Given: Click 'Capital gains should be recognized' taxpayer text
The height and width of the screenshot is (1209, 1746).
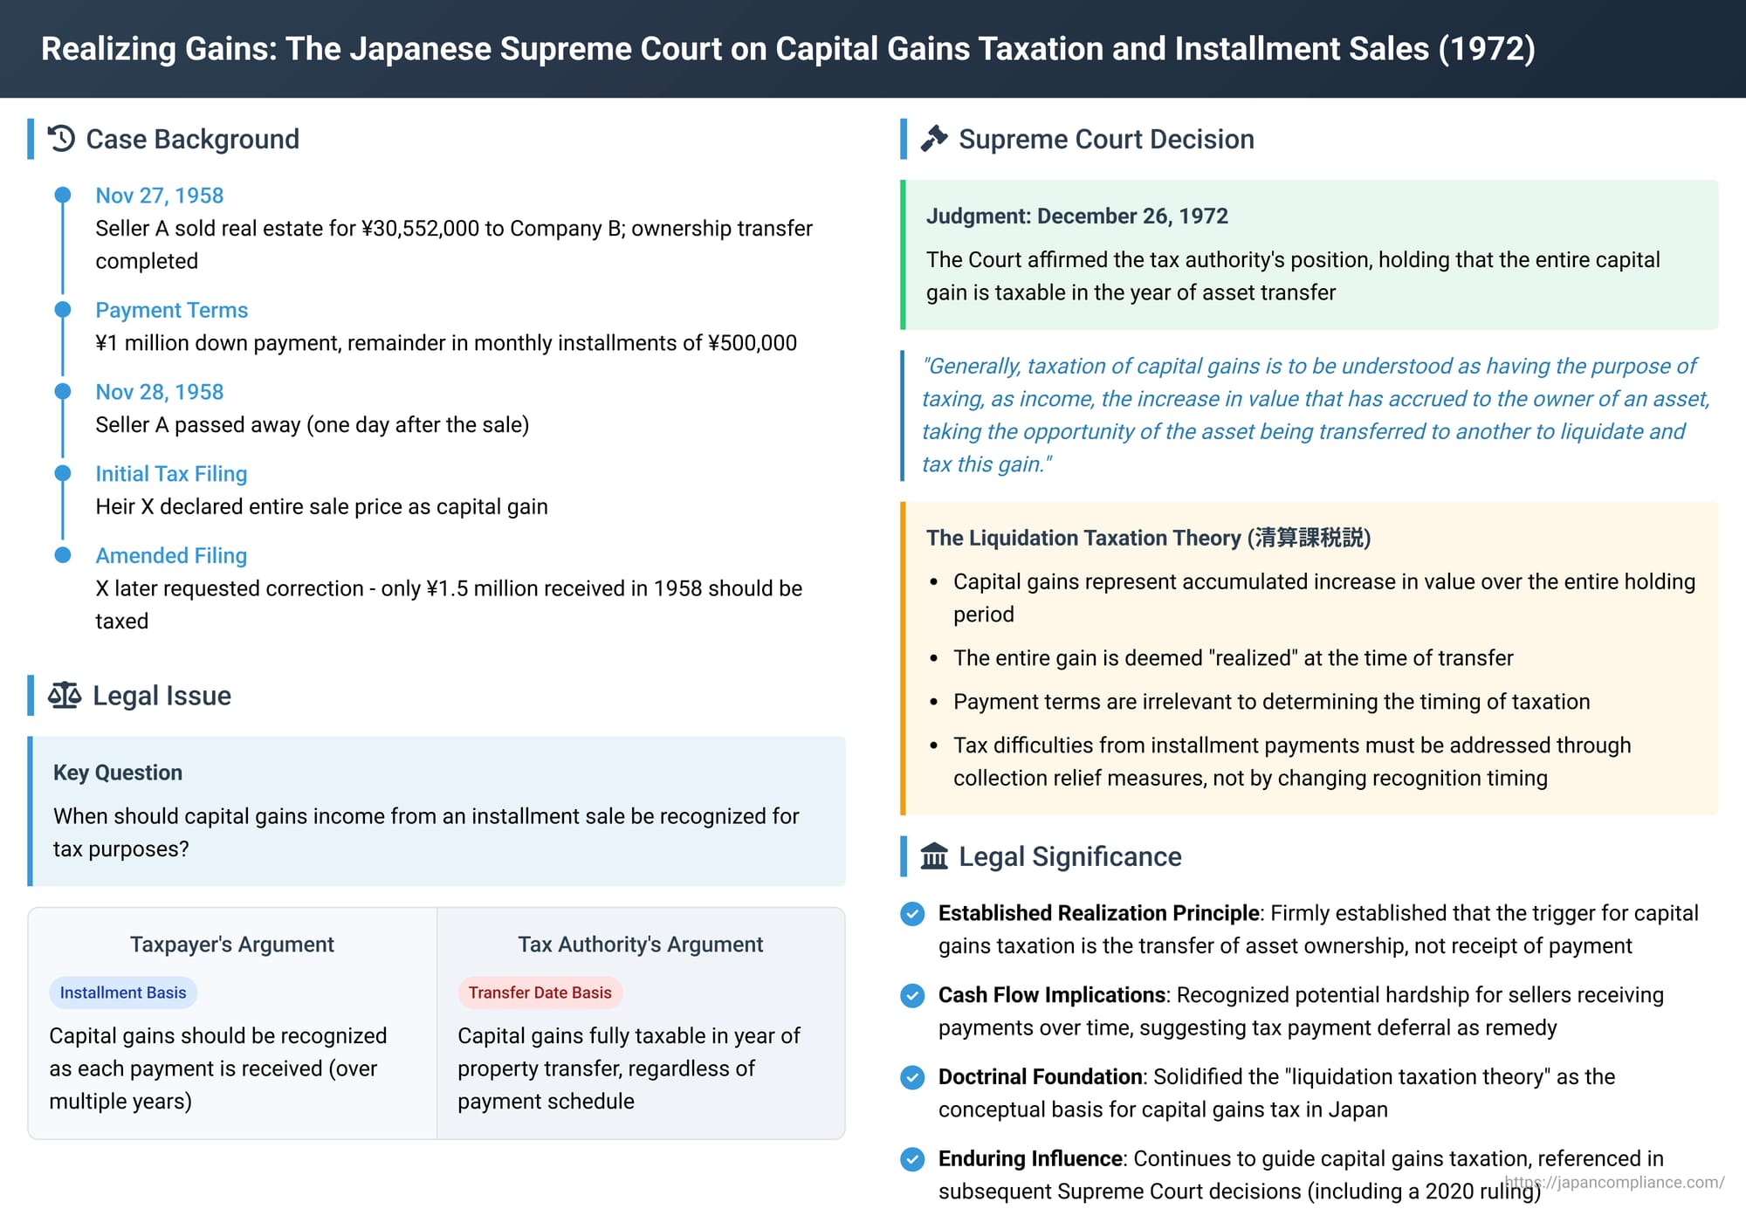Looking at the screenshot, I should (218, 1068).
